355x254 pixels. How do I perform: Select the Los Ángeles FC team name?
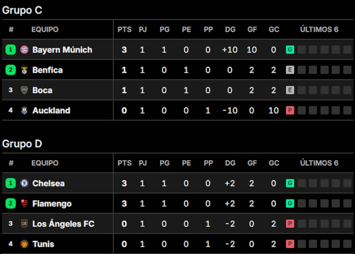[63, 224]
